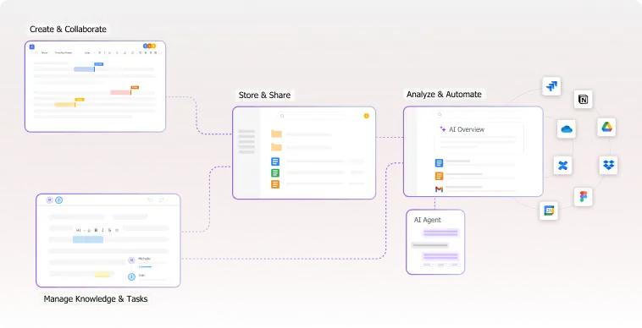The height and width of the screenshot is (328, 642).
Task: Click the Gmail icon in the Analyze panel
Action: pyautogui.click(x=439, y=189)
